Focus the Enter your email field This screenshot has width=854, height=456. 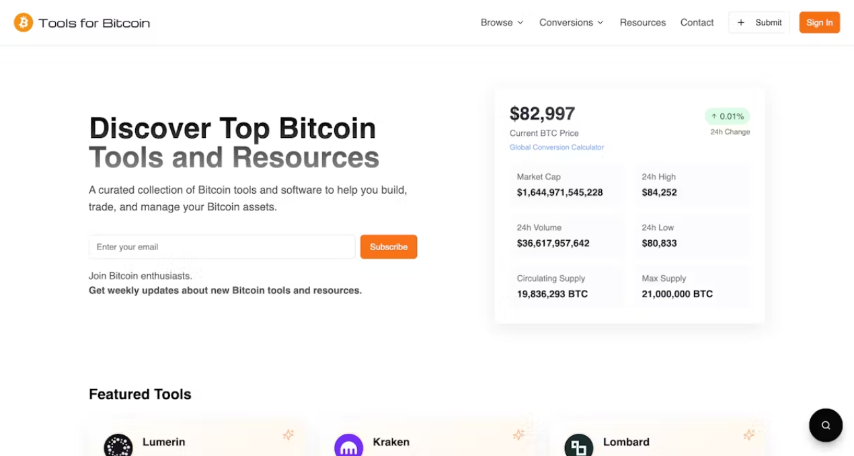(222, 247)
